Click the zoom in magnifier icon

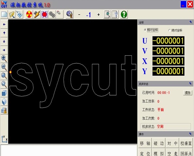point(4,59)
